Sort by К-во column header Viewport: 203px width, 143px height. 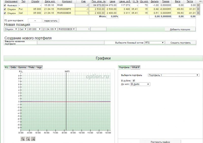tap(83, 1)
